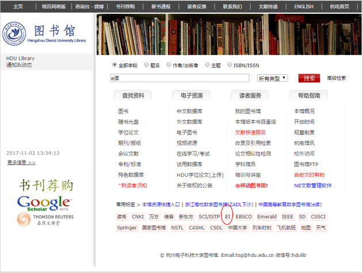Click the 天气 tag button
This screenshot has height=273, width=363.
tap(320, 228)
